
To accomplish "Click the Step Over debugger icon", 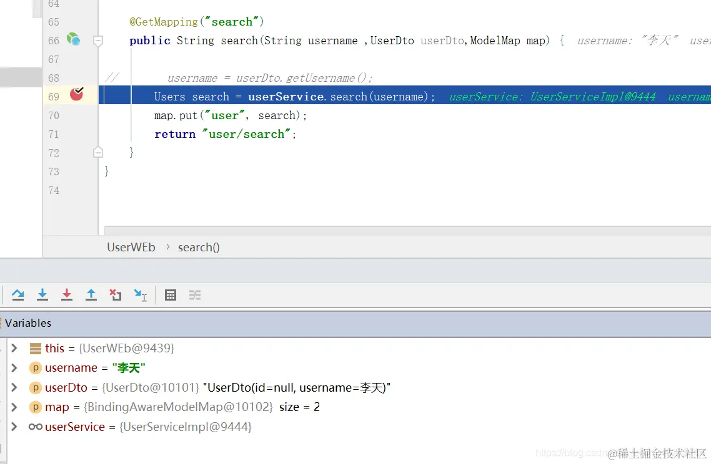I will 18,295.
